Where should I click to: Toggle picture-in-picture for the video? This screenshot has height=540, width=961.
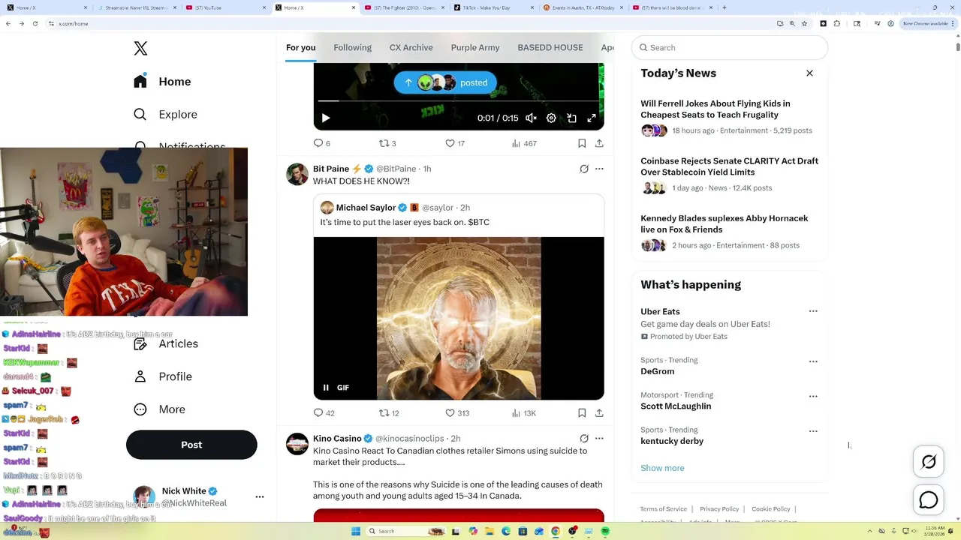coord(571,118)
